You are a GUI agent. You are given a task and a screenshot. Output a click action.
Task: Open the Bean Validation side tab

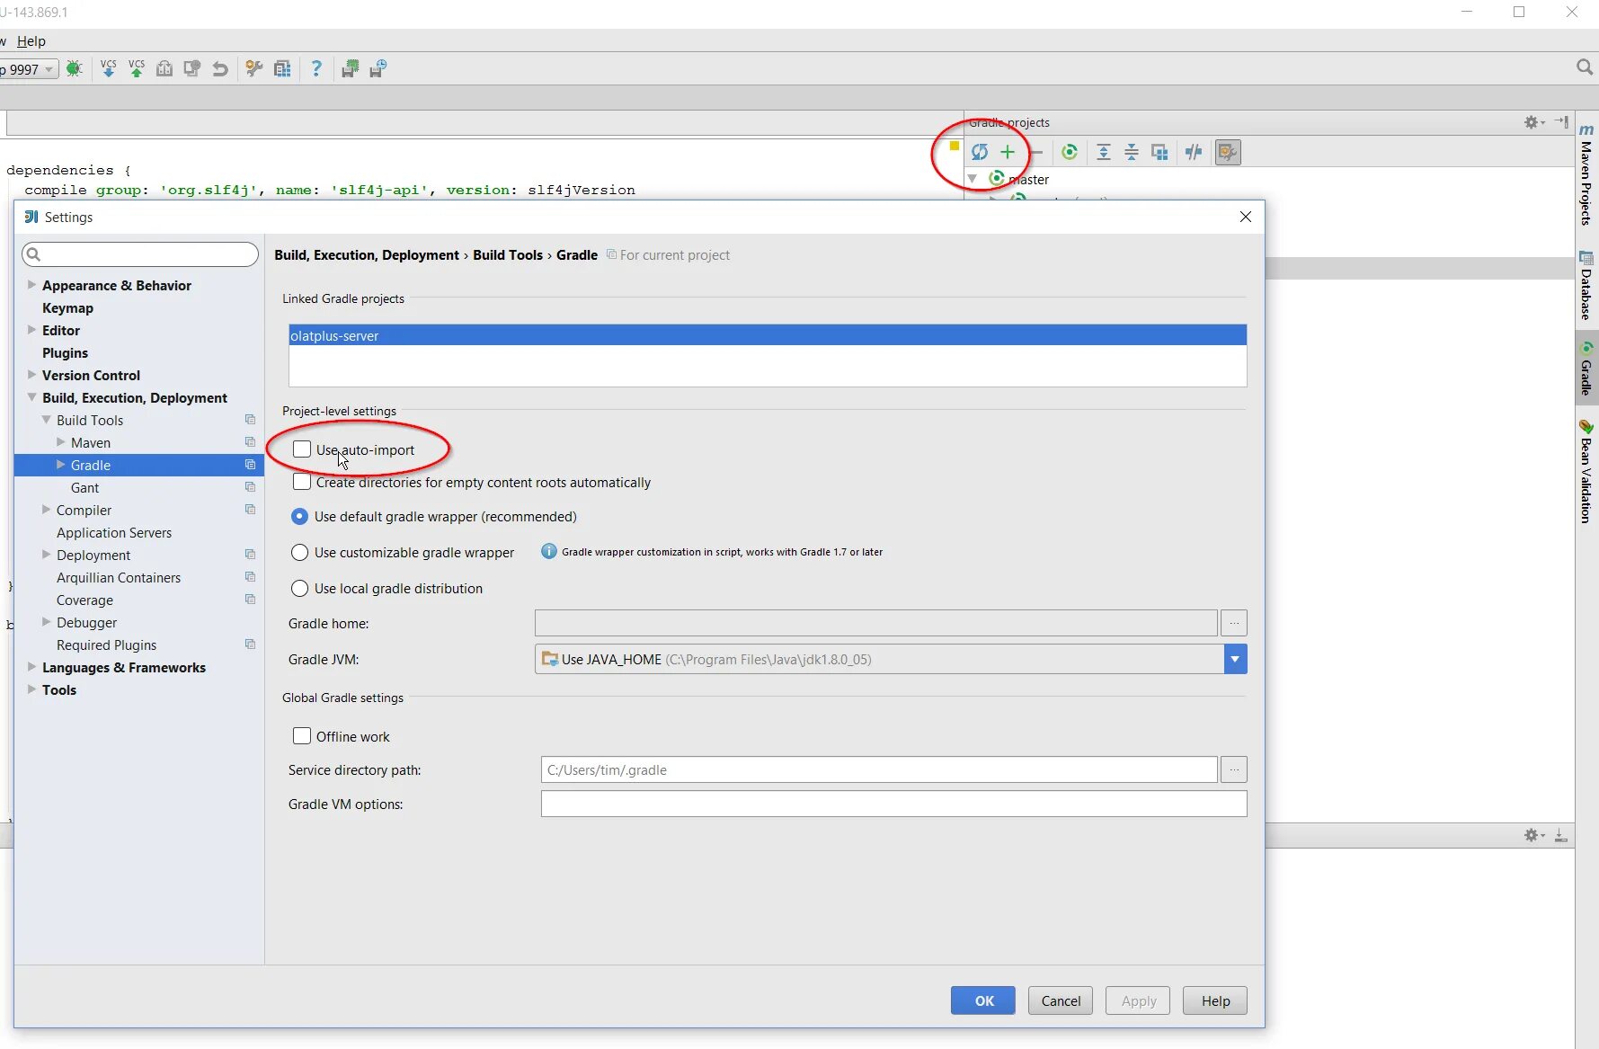click(1586, 472)
